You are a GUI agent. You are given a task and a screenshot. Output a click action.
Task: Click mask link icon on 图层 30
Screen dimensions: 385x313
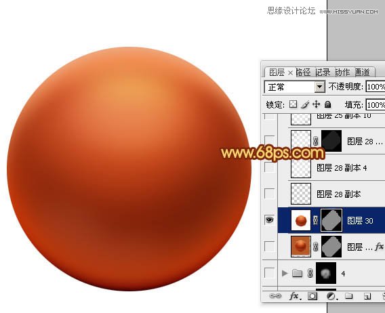click(x=316, y=220)
